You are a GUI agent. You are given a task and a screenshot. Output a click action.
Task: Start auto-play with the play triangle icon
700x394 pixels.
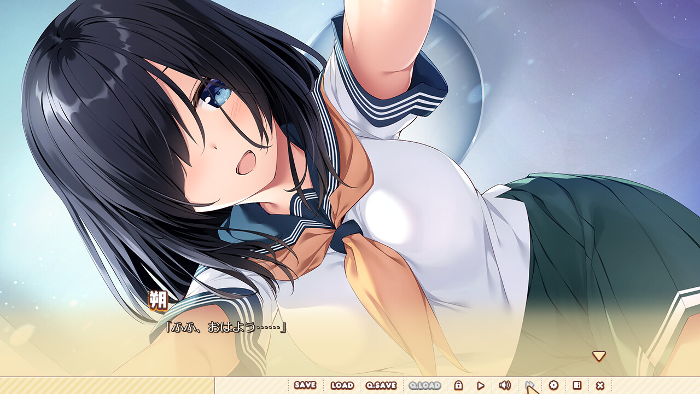pos(481,385)
